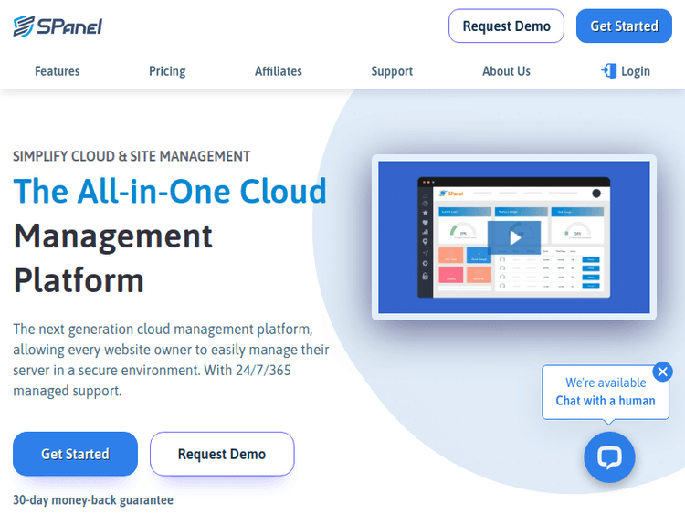The image size is (685, 514).
Task: Open the About Us menu item
Action: click(x=506, y=71)
